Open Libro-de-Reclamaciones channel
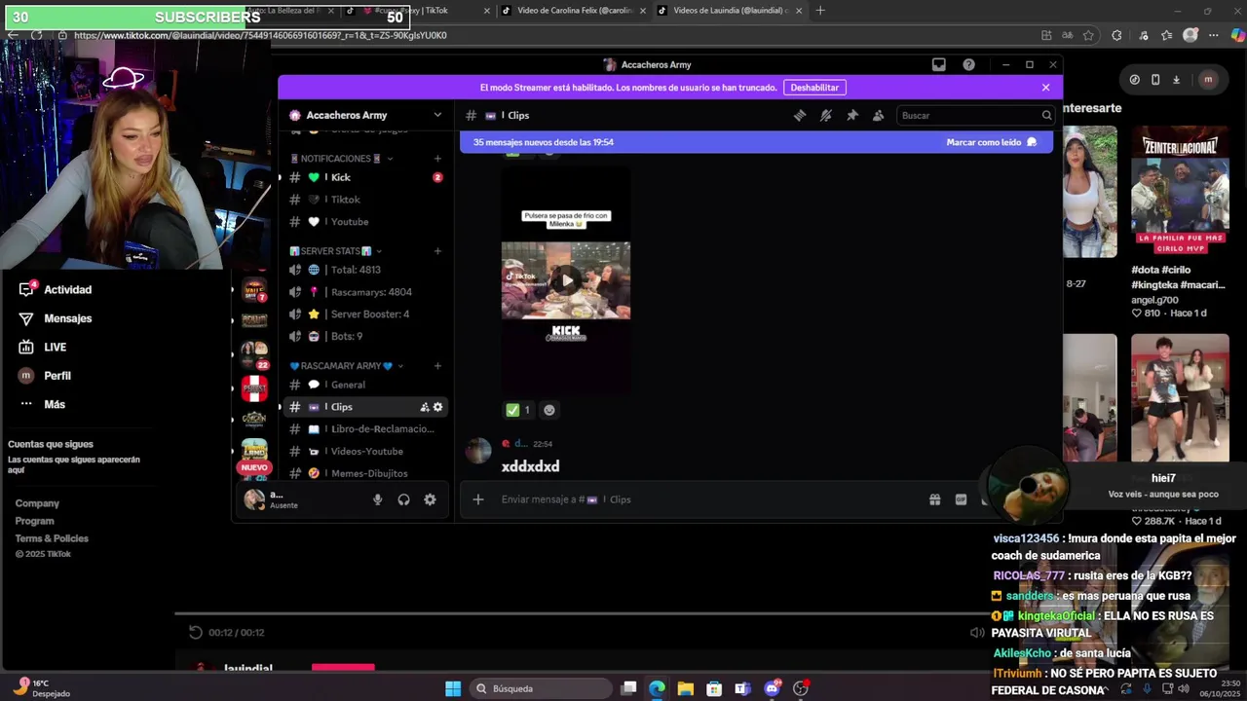This screenshot has height=701, width=1247. (366, 428)
